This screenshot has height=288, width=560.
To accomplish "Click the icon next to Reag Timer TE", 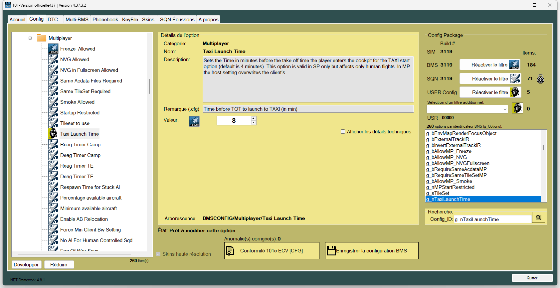I will tap(53, 166).
